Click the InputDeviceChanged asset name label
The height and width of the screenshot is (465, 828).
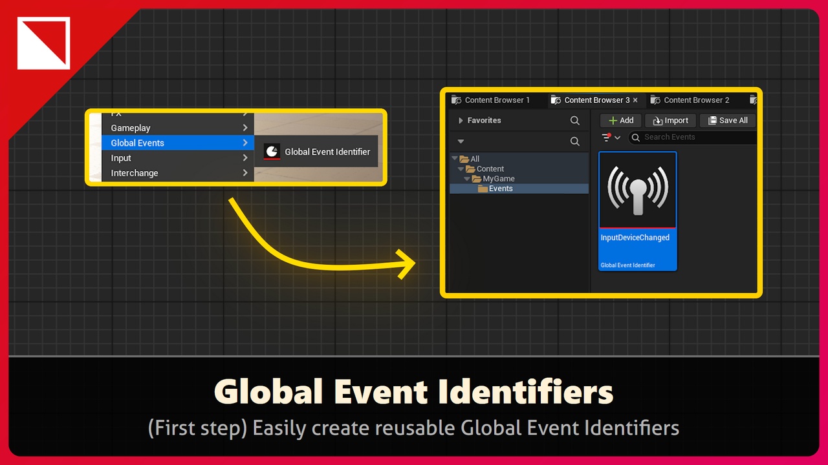(x=635, y=238)
